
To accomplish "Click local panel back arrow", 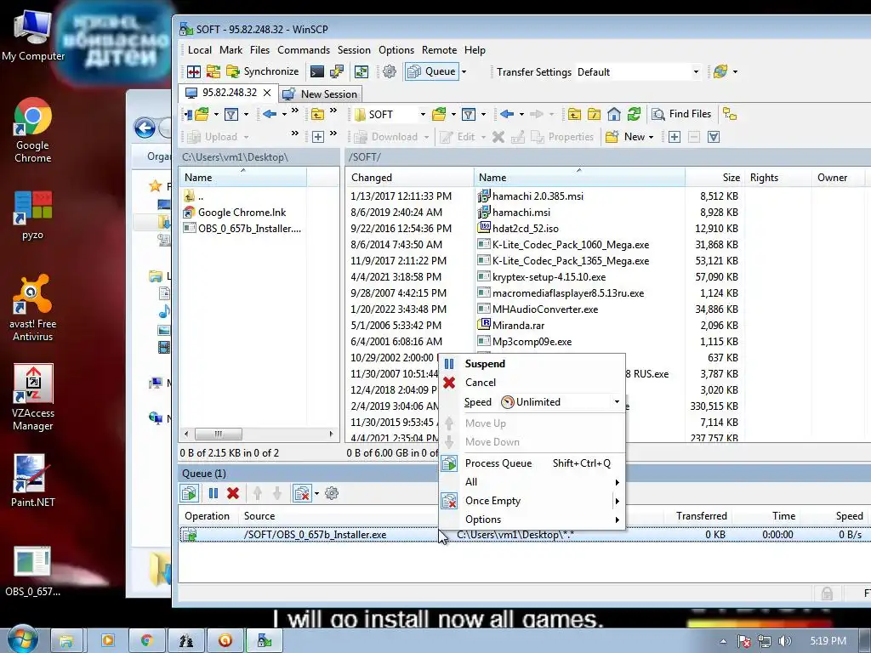I will pyautogui.click(x=270, y=115).
